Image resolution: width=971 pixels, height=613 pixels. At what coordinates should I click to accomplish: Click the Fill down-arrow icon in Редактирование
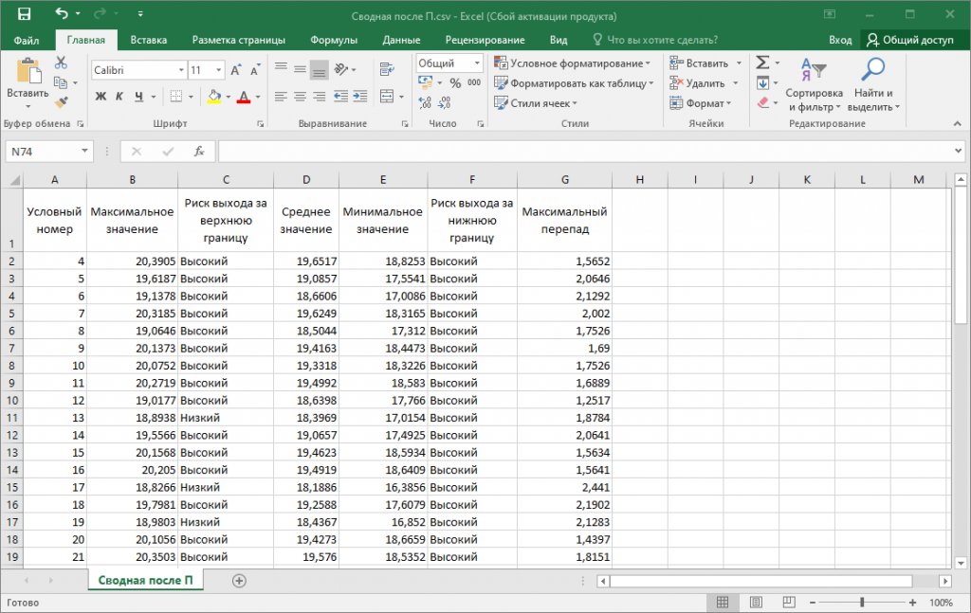763,82
